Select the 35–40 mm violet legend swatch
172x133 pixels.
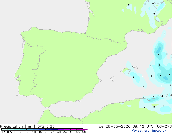[67, 129]
